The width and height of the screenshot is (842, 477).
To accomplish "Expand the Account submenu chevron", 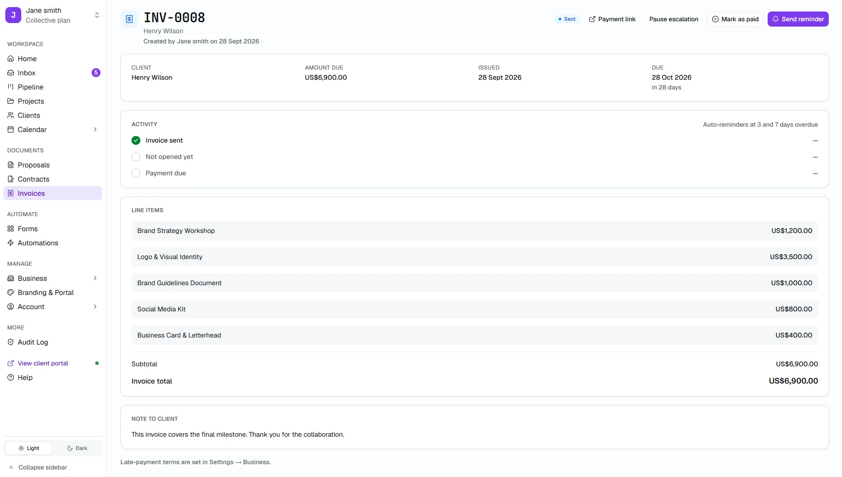I will pyautogui.click(x=95, y=306).
